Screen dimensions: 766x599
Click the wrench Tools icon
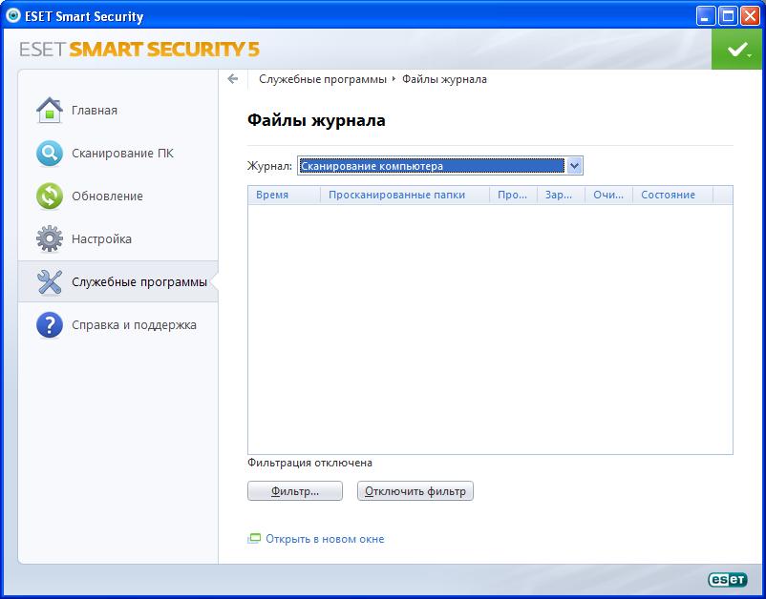click(x=50, y=282)
